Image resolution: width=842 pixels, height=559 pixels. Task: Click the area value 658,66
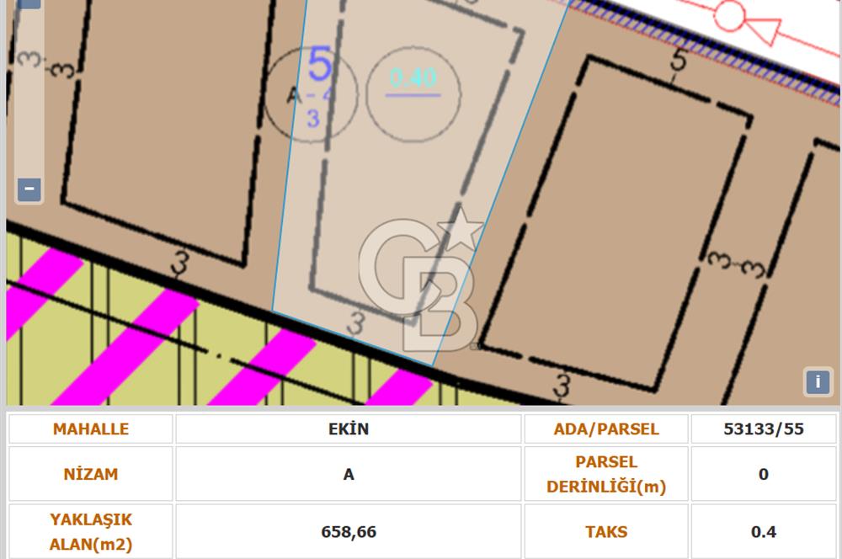pos(349,531)
